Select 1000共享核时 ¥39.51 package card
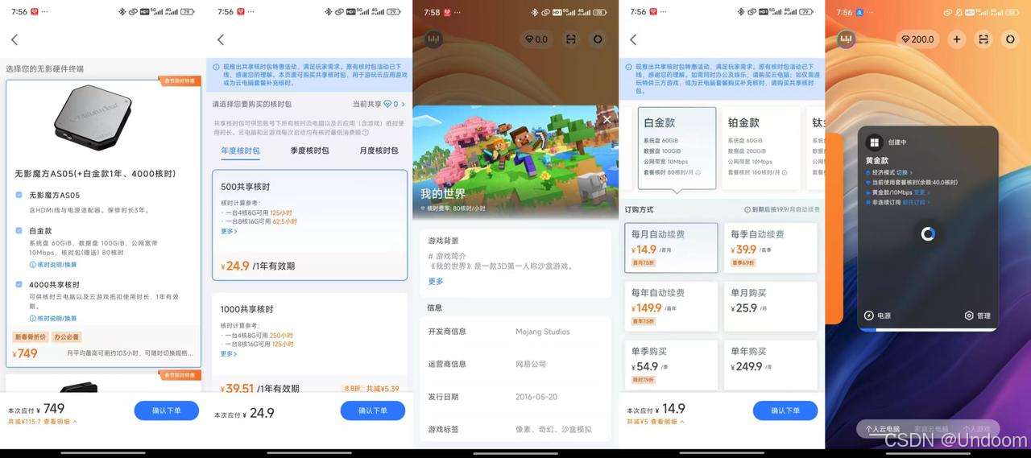 (309, 345)
